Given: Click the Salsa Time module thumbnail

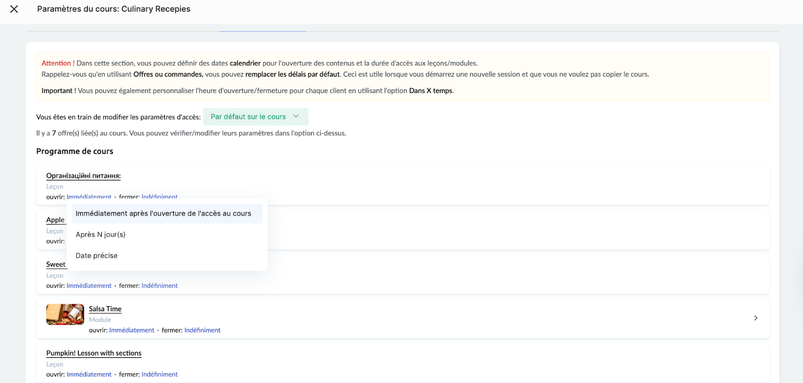Looking at the screenshot, I should (65, 314).
